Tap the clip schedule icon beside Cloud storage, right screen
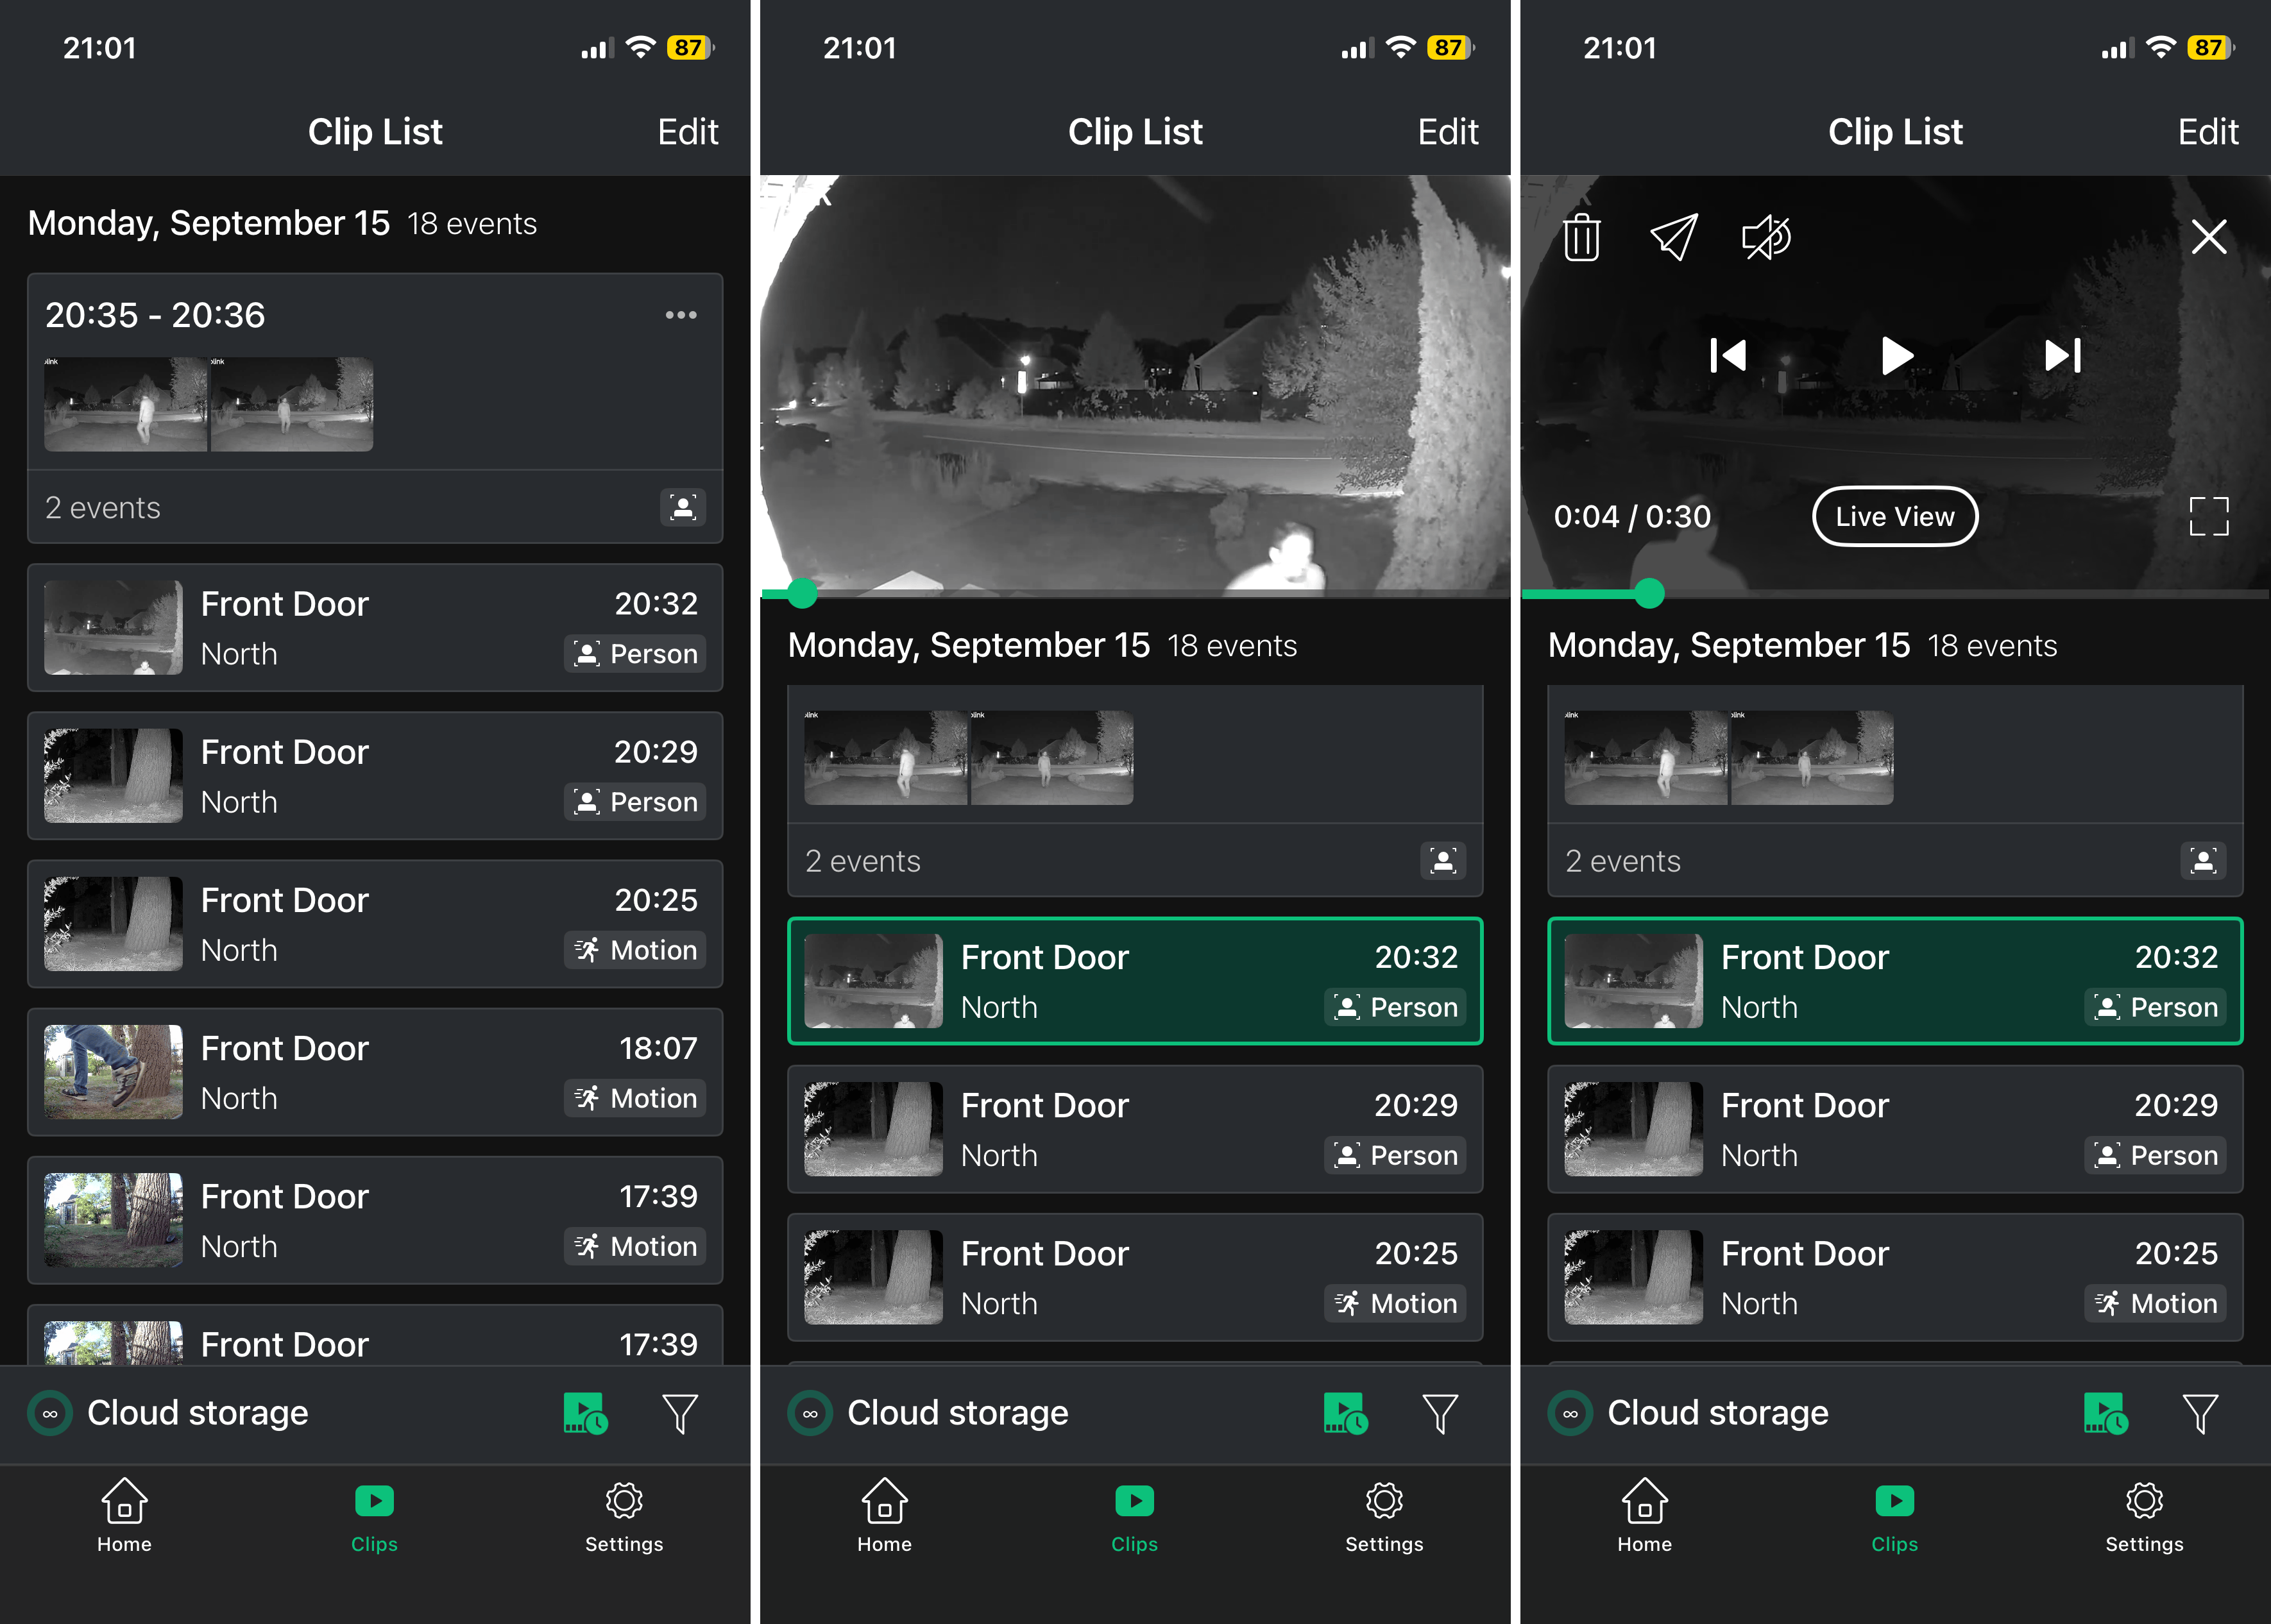 pos(2105,1413)
